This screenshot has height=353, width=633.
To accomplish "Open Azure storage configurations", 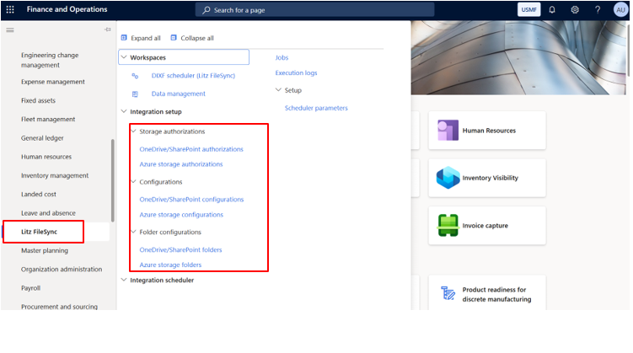I will tap(181, 215).
